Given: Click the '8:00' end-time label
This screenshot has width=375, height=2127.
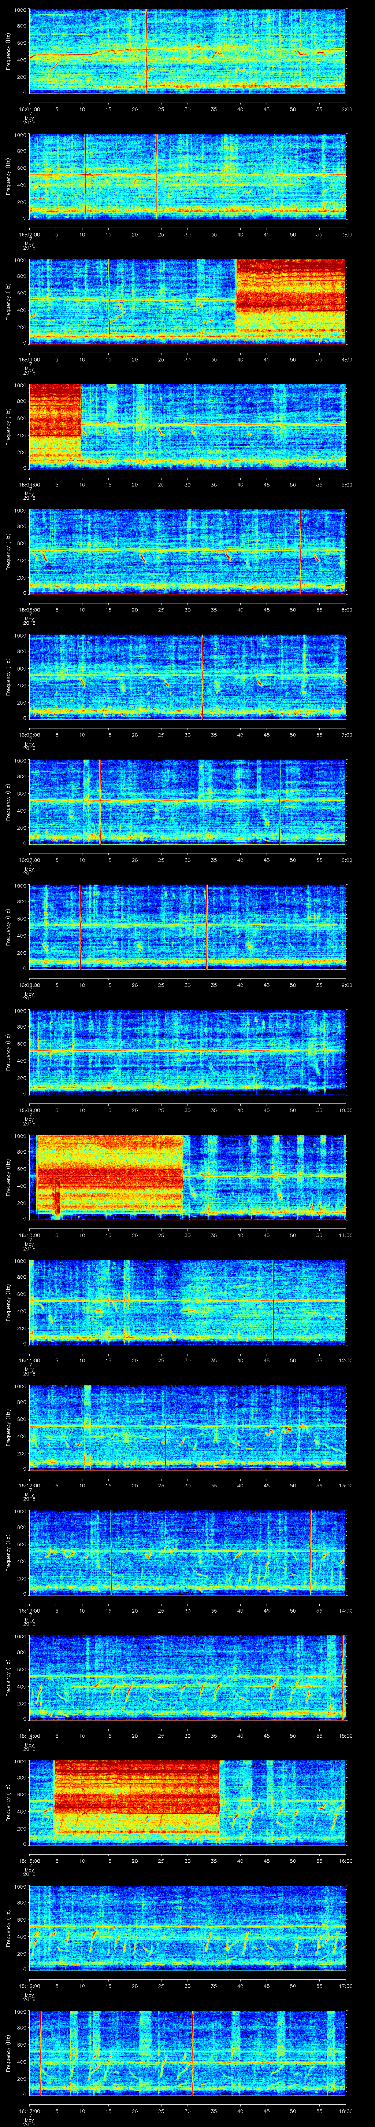Looking at the screenshot, I should [346, 860].
